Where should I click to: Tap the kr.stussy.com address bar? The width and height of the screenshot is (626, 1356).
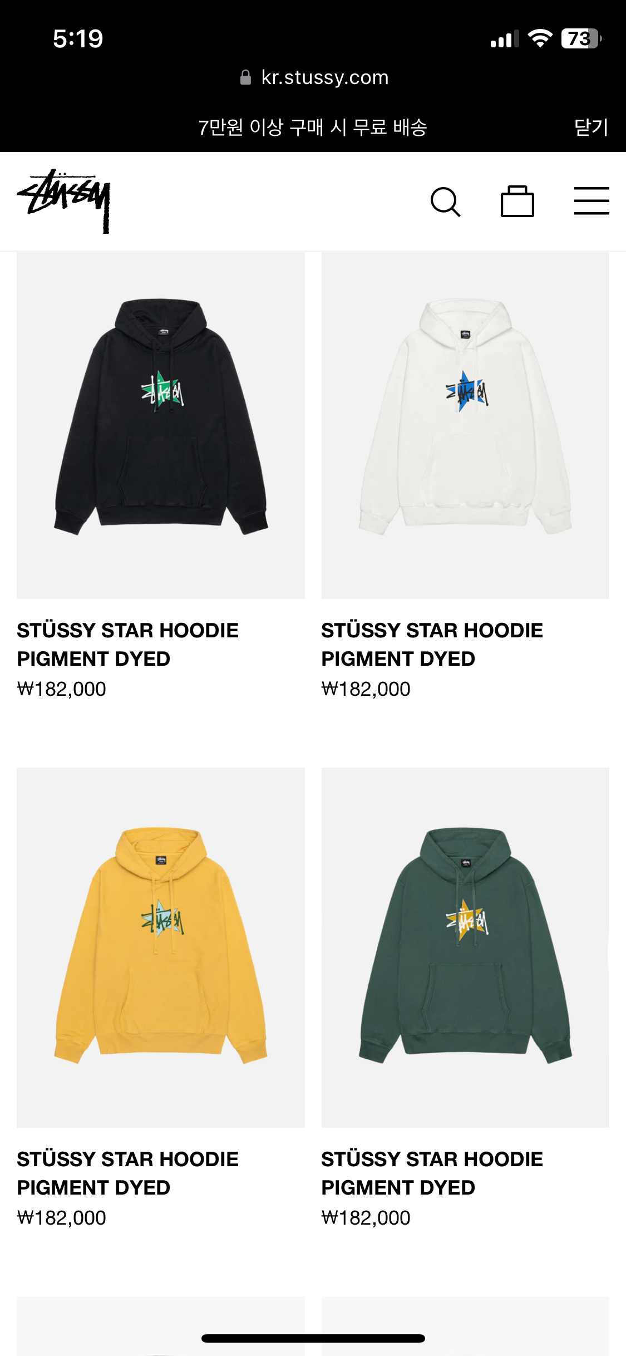(x=314, y=77)
